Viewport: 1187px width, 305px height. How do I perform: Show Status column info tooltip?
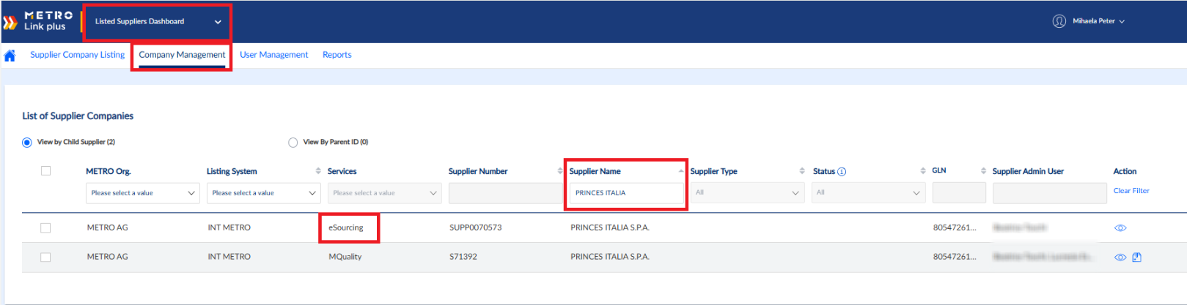tap(842, 172)
